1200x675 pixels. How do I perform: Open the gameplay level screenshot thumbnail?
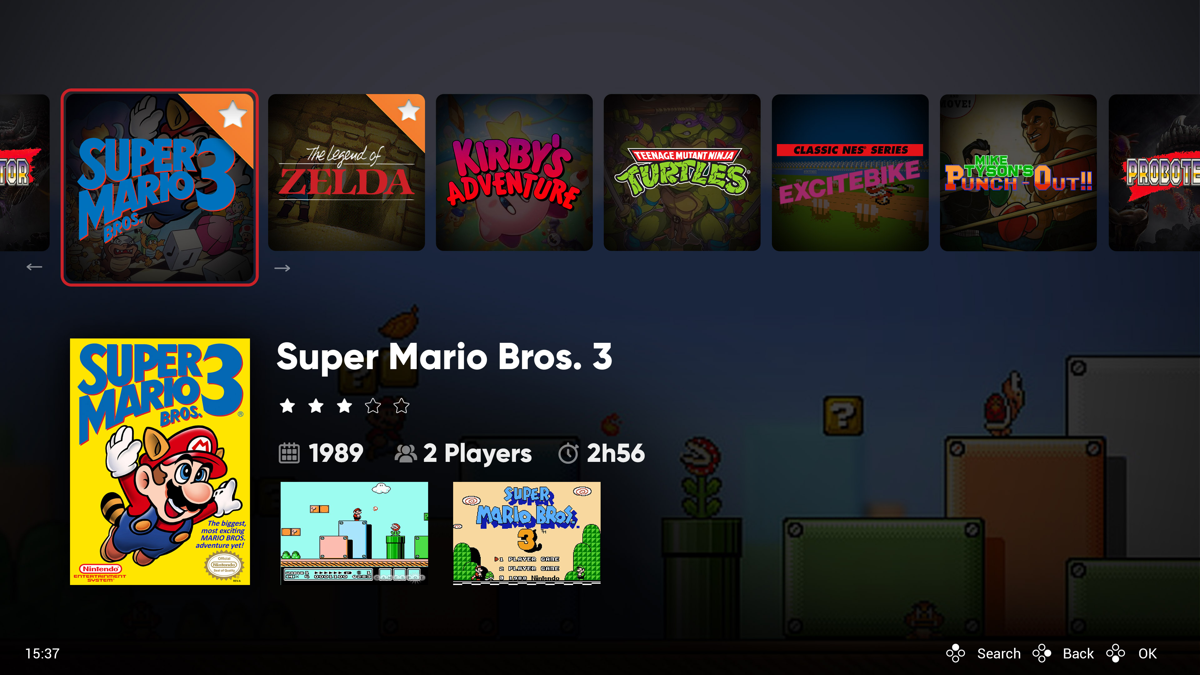click(x=354, y=533)
